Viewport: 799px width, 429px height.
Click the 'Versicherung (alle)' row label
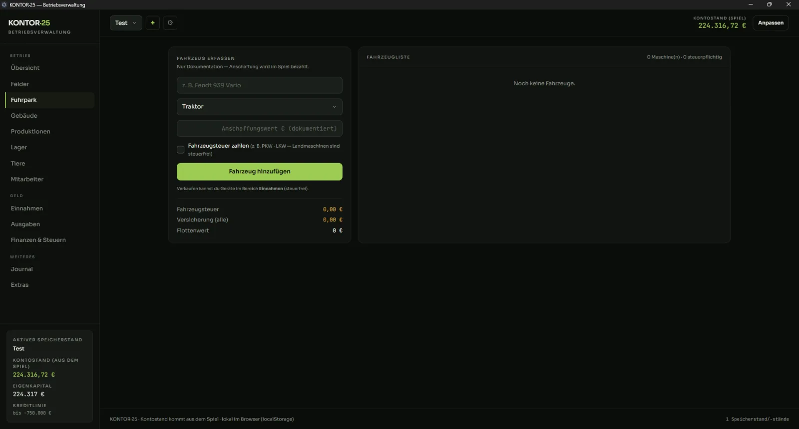point(202,220)
